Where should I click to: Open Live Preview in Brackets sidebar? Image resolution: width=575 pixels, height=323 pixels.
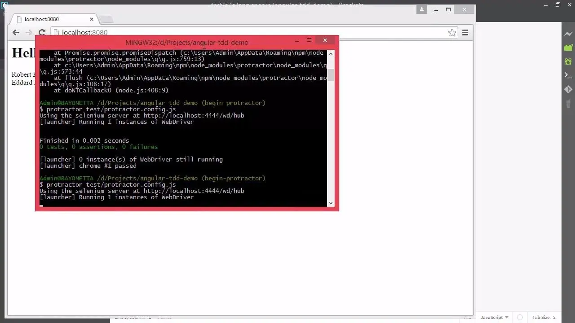click(568, 34)
